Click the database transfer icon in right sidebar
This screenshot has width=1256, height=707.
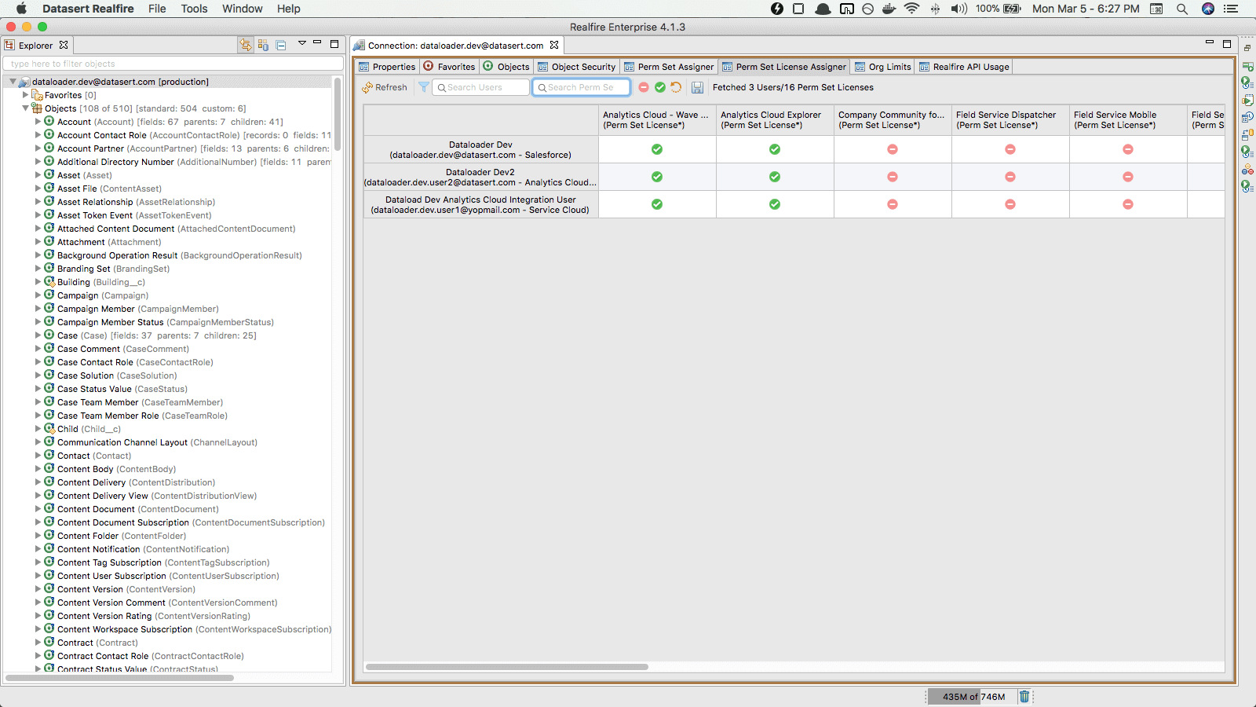coord(1247,134)
